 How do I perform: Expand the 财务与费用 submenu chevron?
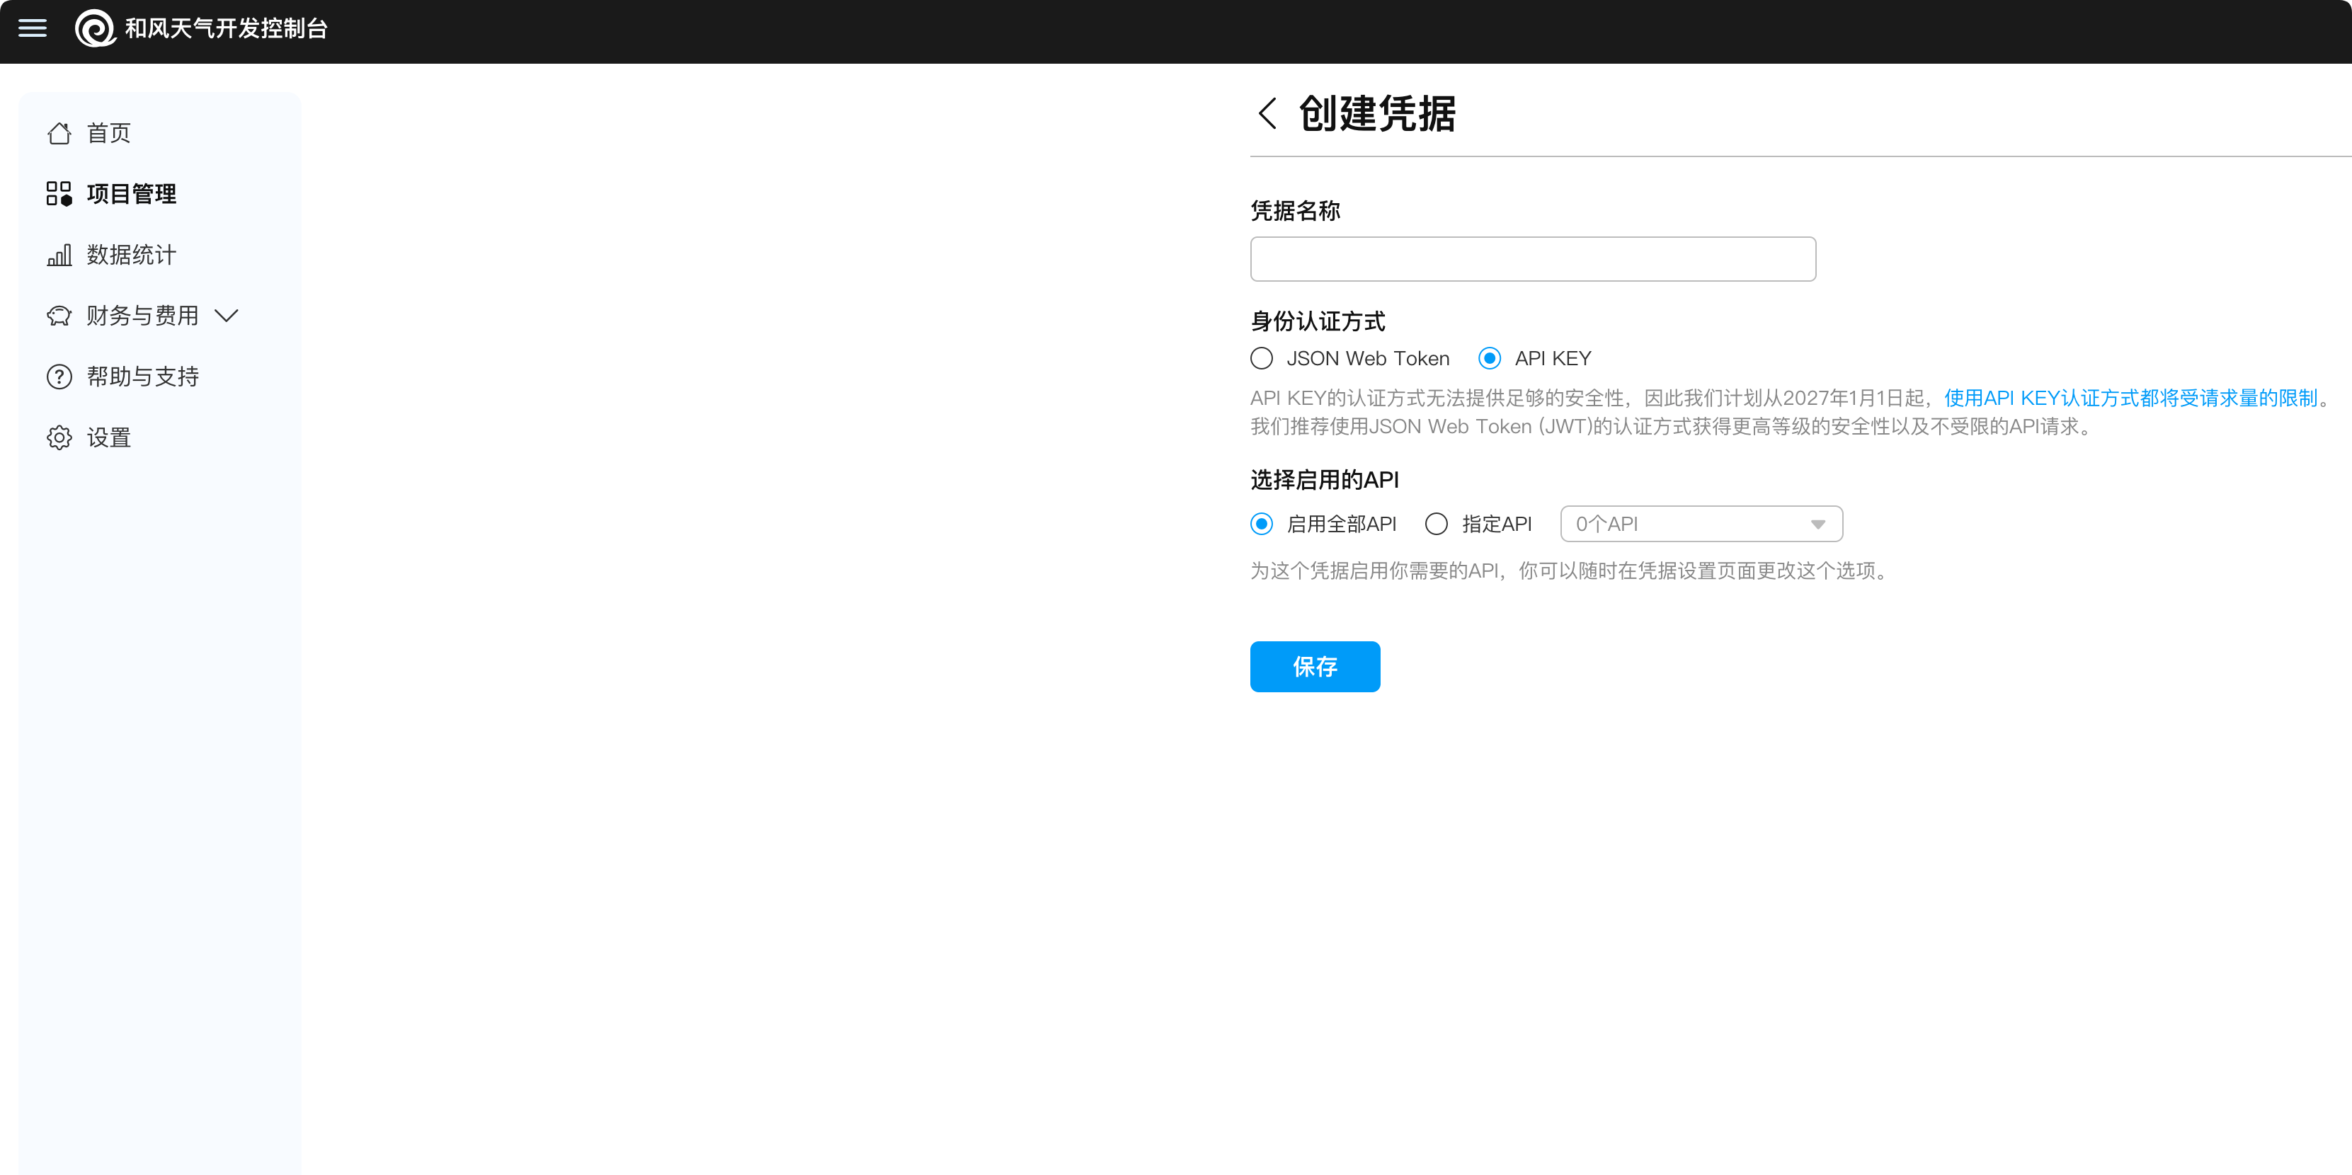click(226, 316)
